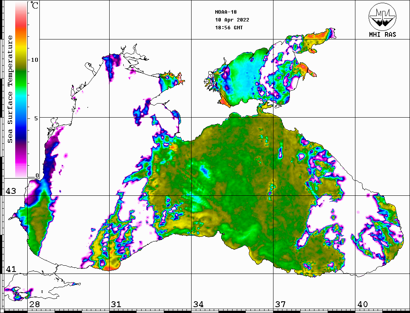This screenshot has width=410, height=313.
Task: Click longitude label '37'
Action: click(280, 304)
